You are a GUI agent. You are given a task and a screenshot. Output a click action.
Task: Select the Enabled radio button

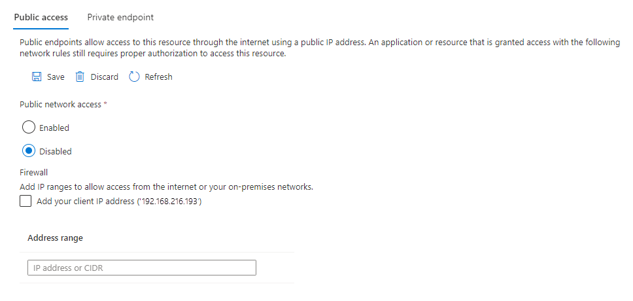click(x=28, y=128)
